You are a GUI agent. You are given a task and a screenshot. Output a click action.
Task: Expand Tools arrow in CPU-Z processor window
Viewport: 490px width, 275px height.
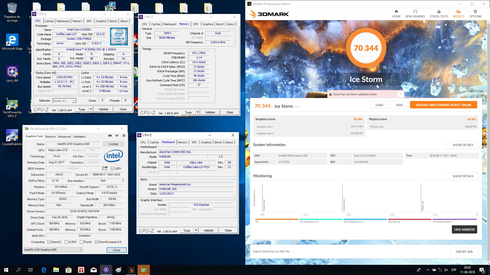91,109
